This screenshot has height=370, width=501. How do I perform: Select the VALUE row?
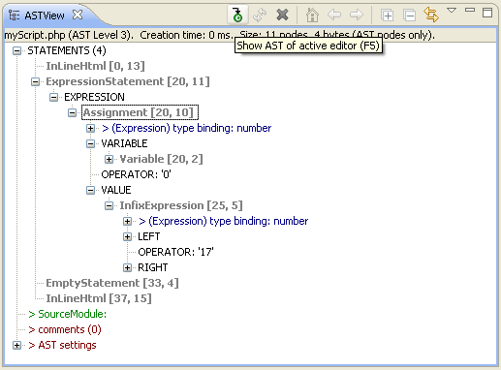point(116,190)
